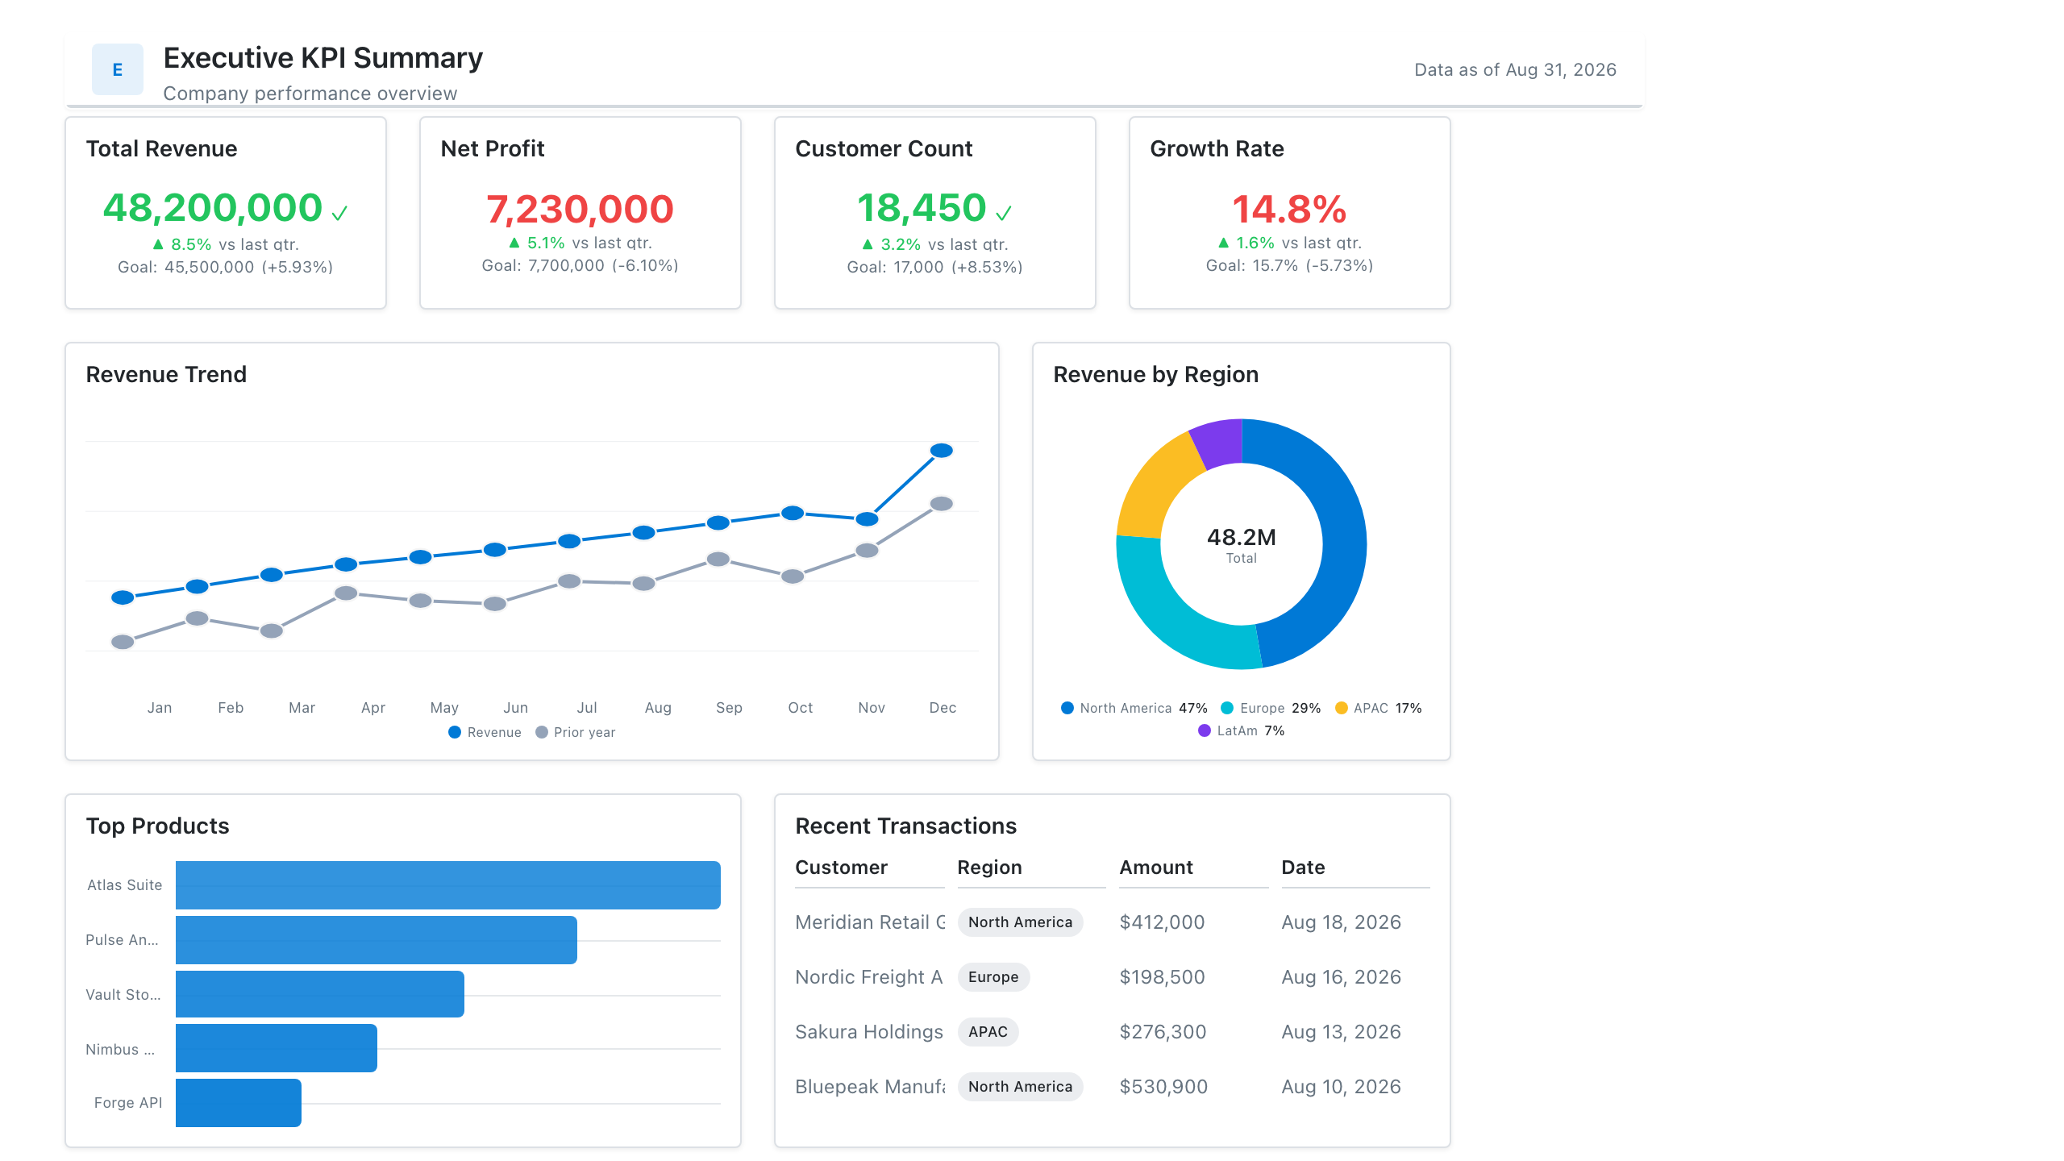Click the Europe region tag
2064x1161 pixels.
click(993, 977)
